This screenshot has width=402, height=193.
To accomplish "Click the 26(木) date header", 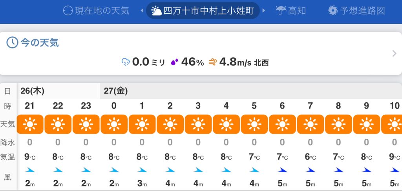I will (32, 91).
